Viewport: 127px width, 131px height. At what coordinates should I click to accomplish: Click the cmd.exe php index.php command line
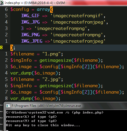coord(55,112)
